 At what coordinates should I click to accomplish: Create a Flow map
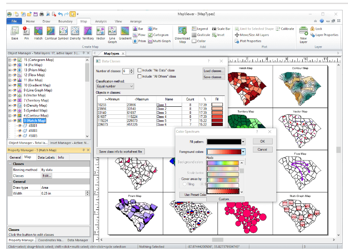139,35
